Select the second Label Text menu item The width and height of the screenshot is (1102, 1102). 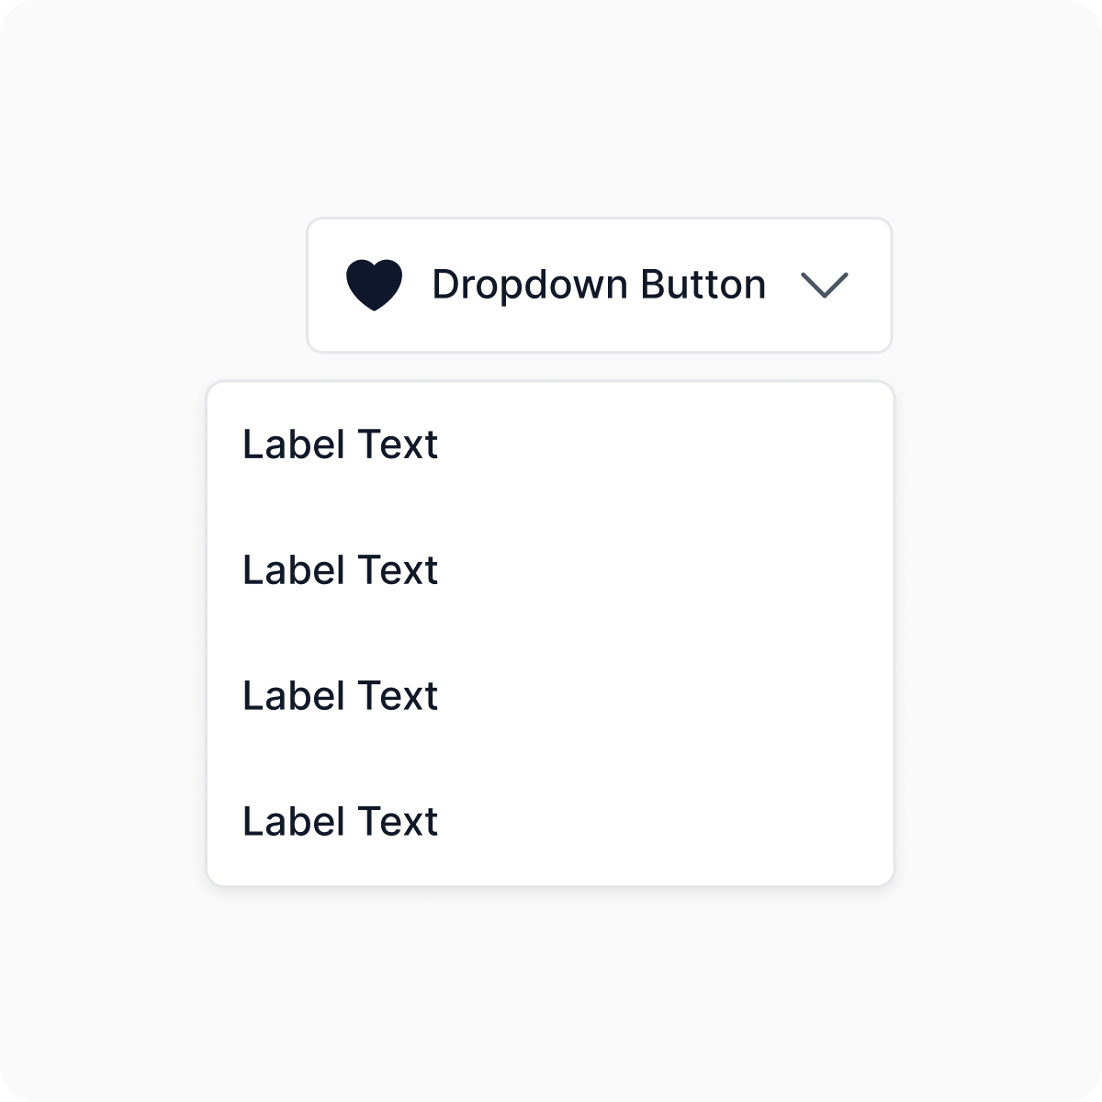(x=341, y=570)
